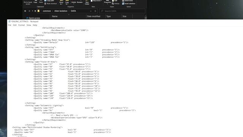Viewport: 243px width, 137px height.
Task: Click Delete in the Explorer ribbon
Action: pyautogui.click(x=74, y=2)
